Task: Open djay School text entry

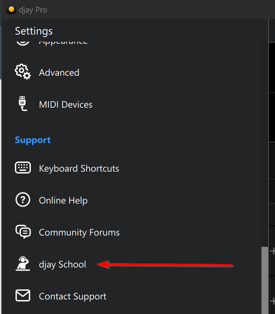Action: click(x=62, y=265)
